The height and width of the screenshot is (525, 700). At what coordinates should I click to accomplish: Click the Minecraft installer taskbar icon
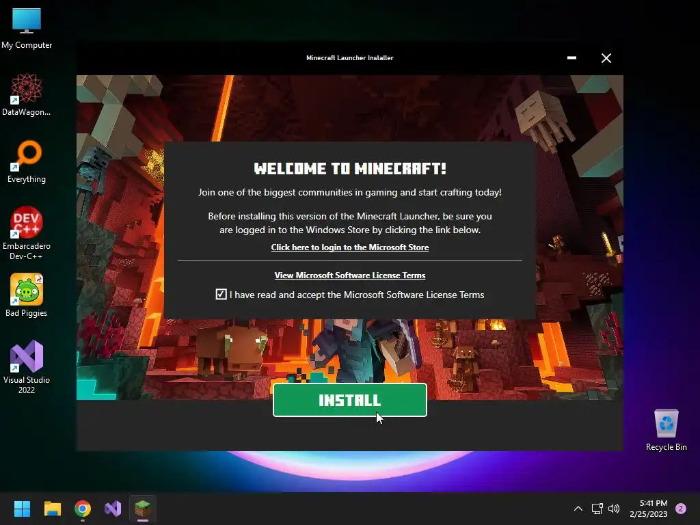coord(143,509)
